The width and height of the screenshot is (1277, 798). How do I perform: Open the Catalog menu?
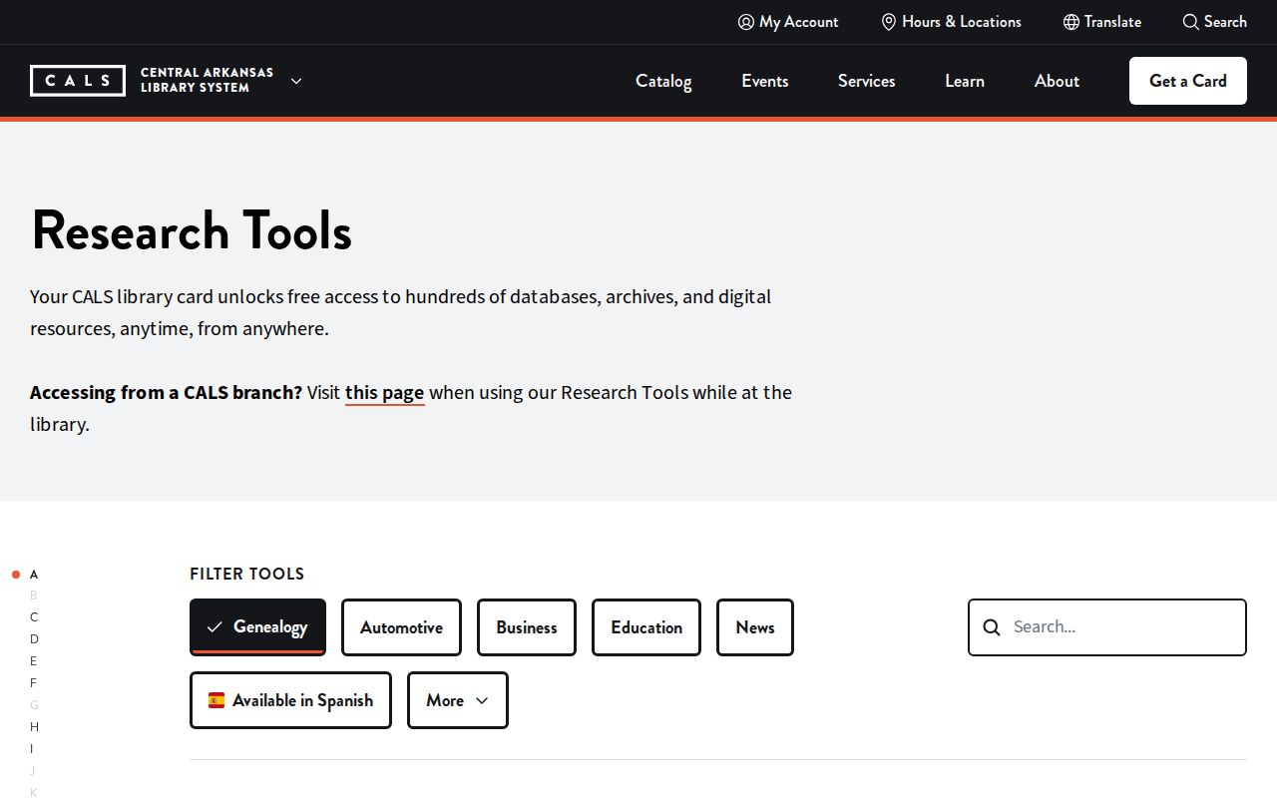pyautogui.click(x=663, y=81)
